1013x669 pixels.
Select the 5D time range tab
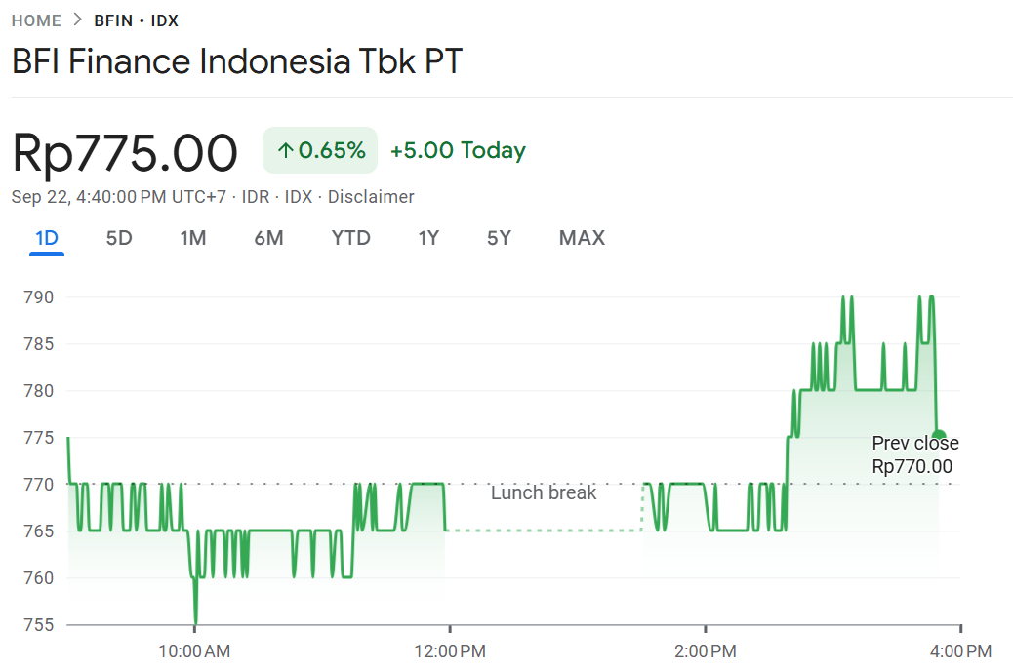coord(119,237)
